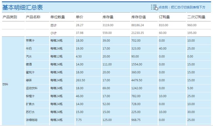
Task: Click inventory value 323.00 for 牛奶
Action: point(136,49)
